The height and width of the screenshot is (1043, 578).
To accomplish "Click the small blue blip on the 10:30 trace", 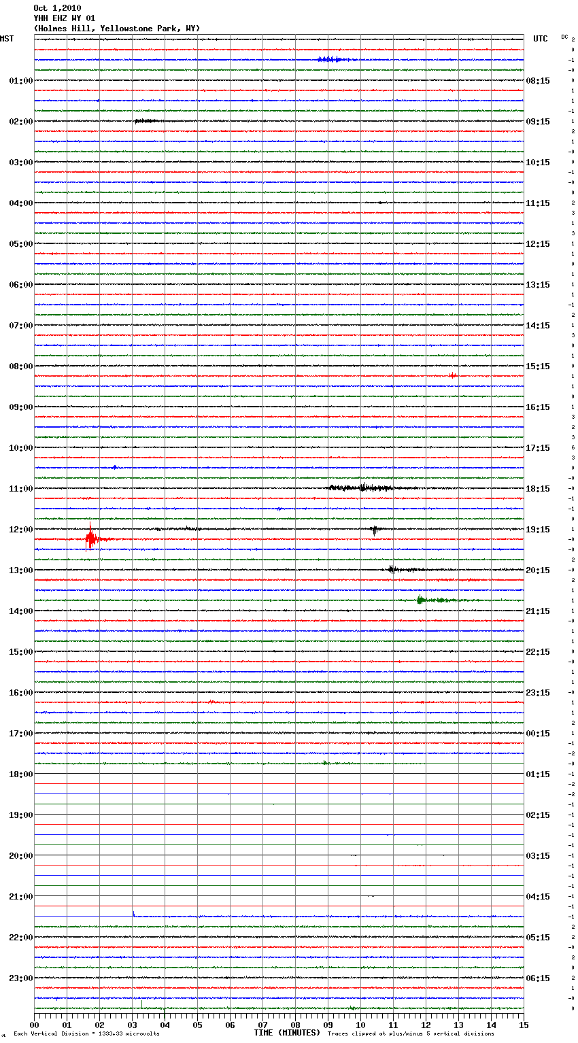I will pos(115,467).
